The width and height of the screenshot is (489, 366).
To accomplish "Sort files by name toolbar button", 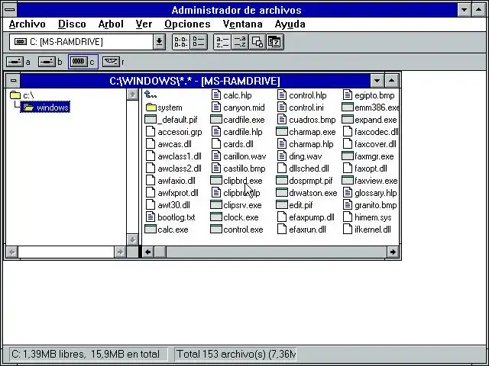I will click(222, 42).
